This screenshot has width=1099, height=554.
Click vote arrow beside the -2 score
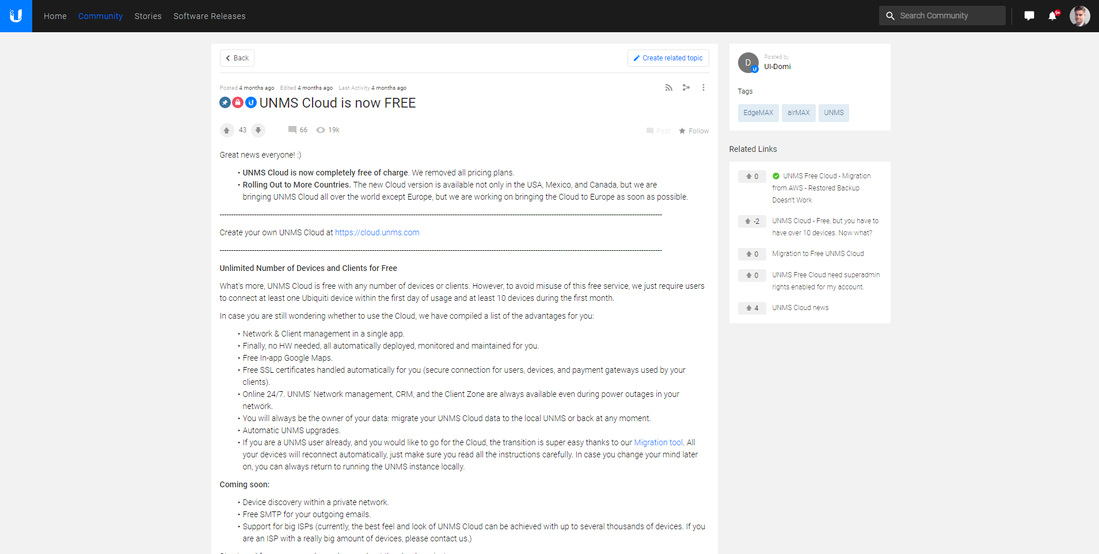click(747, 221)
